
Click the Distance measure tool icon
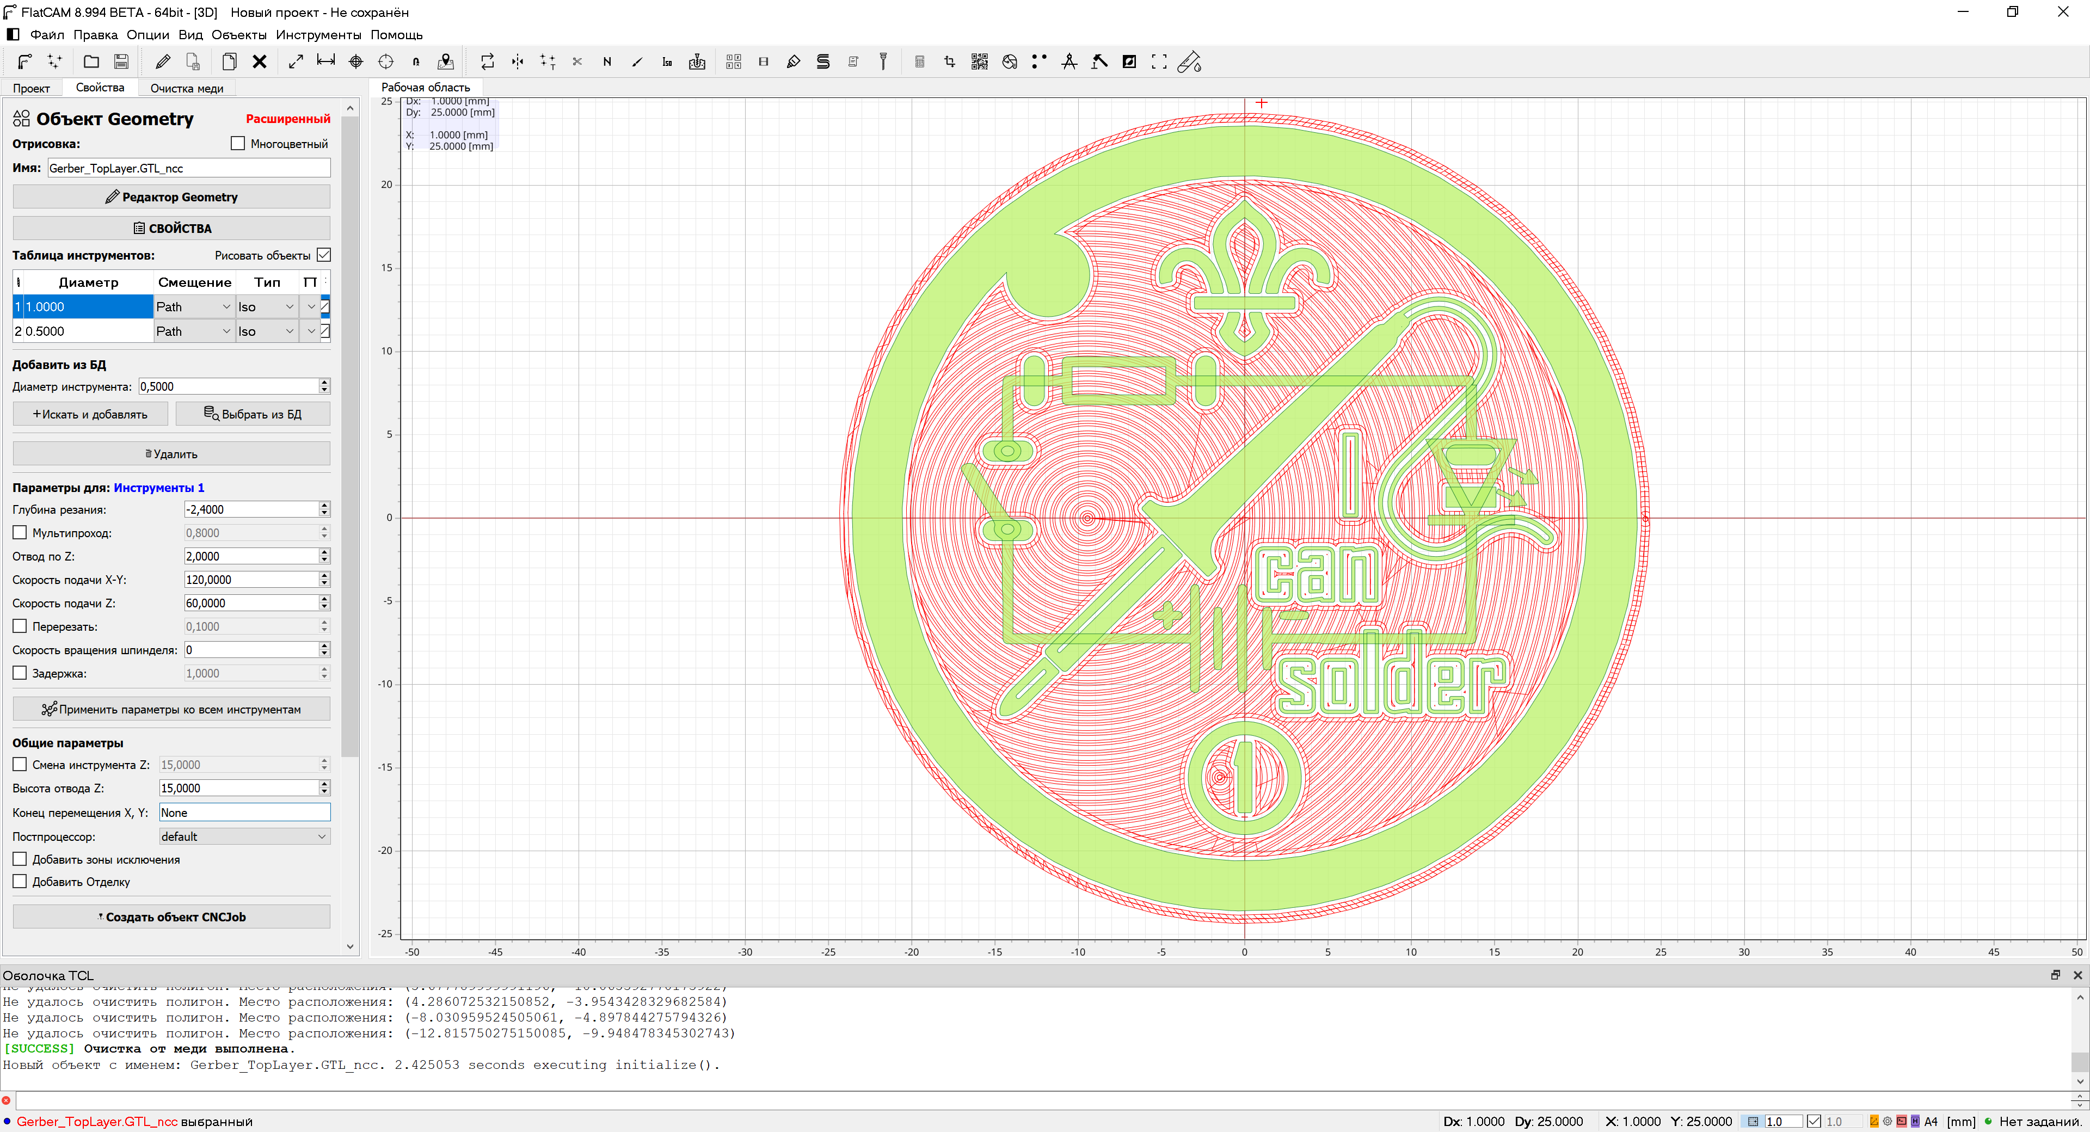click(325, 61)
